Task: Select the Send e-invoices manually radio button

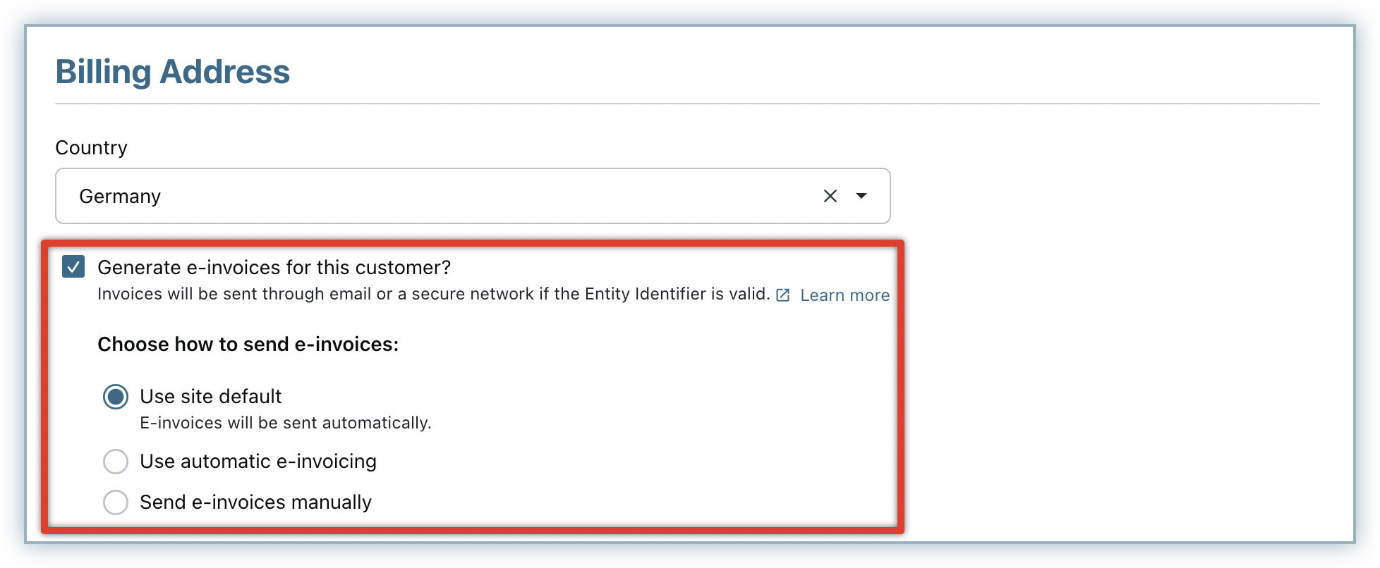Action: [x=116, y=502]
